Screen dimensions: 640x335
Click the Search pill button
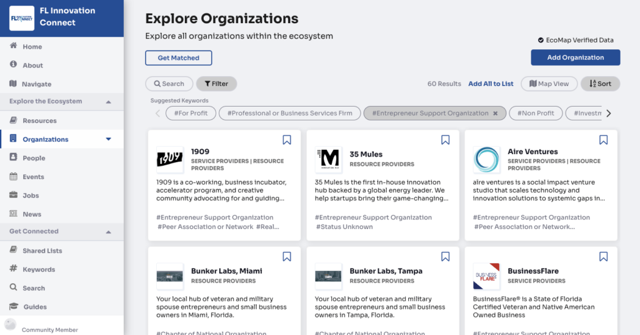point(169,84)
